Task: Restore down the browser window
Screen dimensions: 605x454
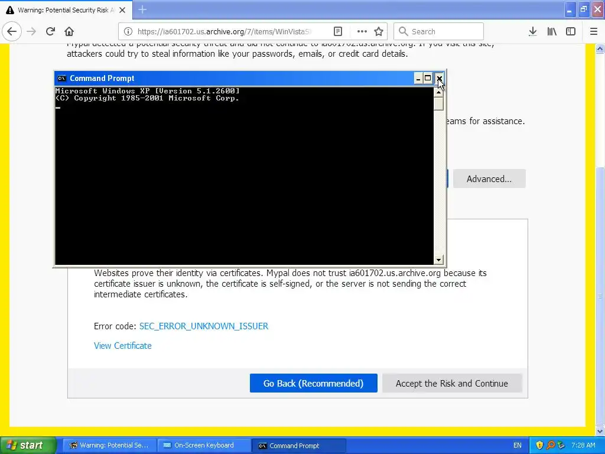Action: pos(583,9)
